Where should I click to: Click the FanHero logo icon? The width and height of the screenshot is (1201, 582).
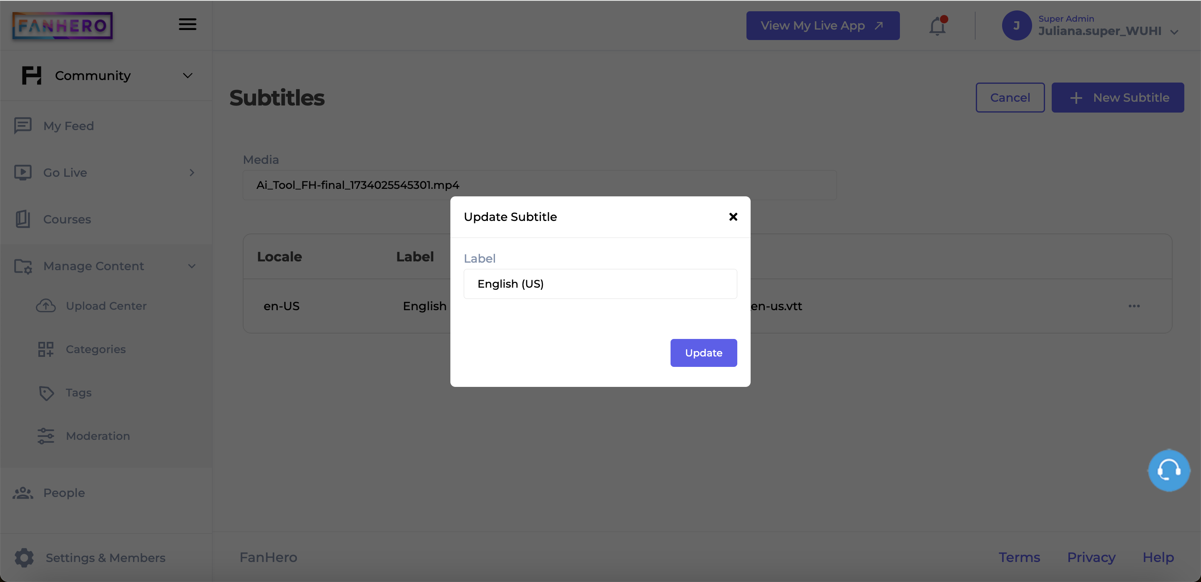point(63,25)
